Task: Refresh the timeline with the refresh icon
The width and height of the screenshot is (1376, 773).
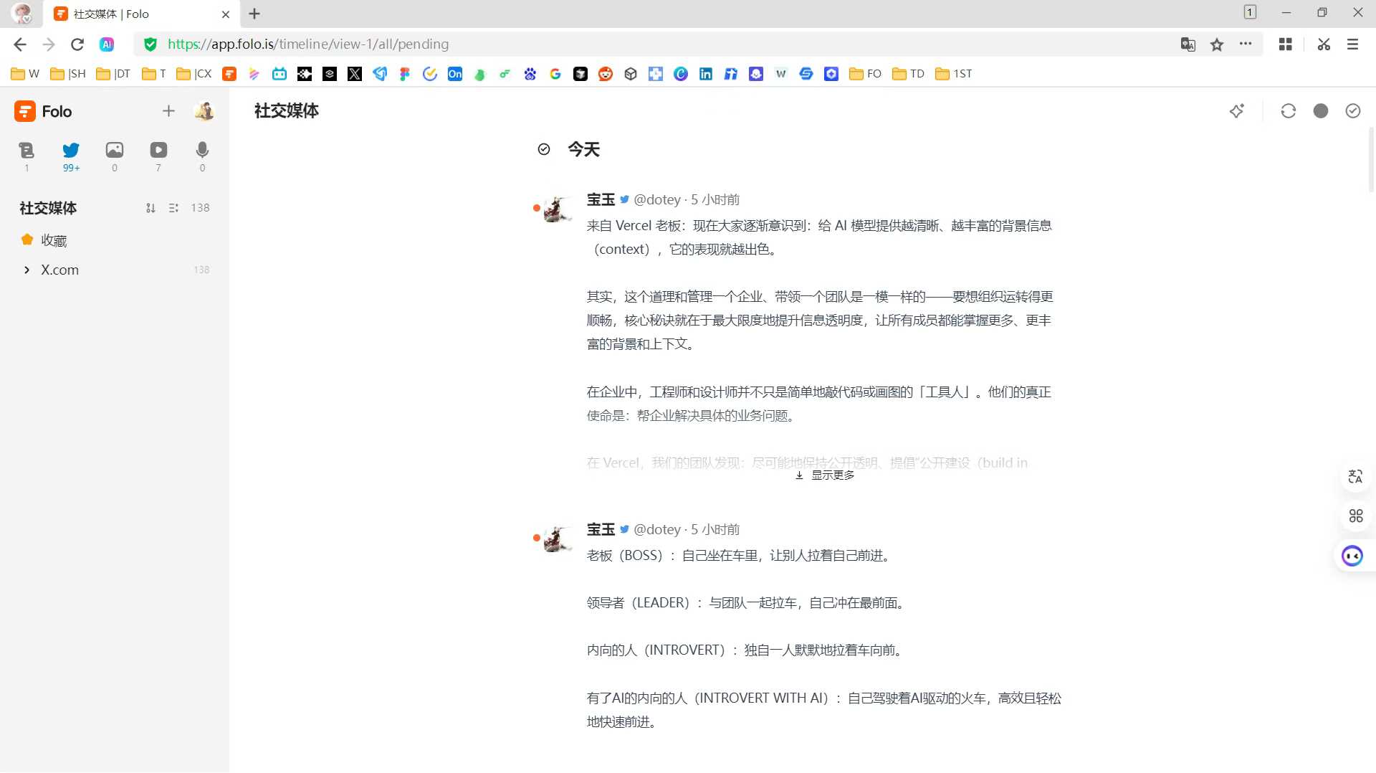Action: (1288, 111)
